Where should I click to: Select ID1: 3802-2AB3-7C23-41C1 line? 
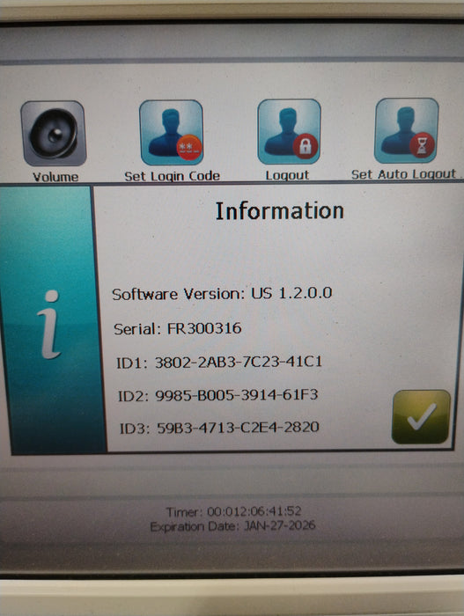pyautogui.click(x=219, y=362)
